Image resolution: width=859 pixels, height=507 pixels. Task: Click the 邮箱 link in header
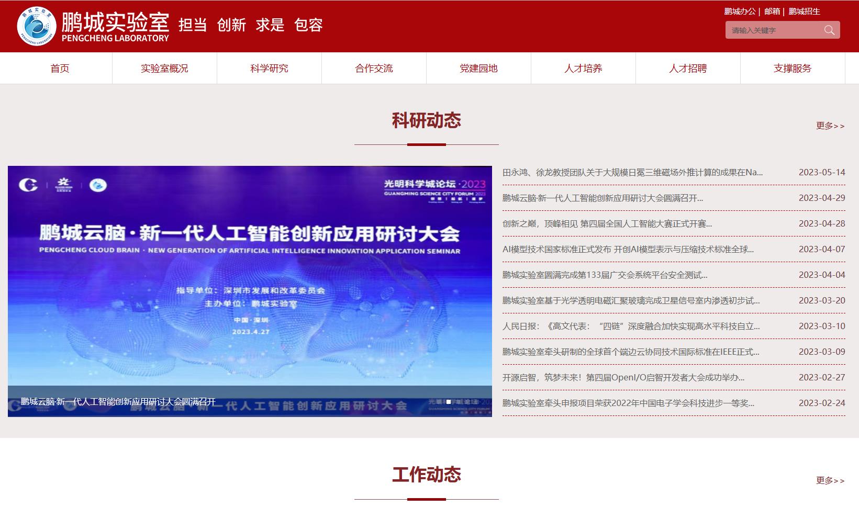(772, 12)
